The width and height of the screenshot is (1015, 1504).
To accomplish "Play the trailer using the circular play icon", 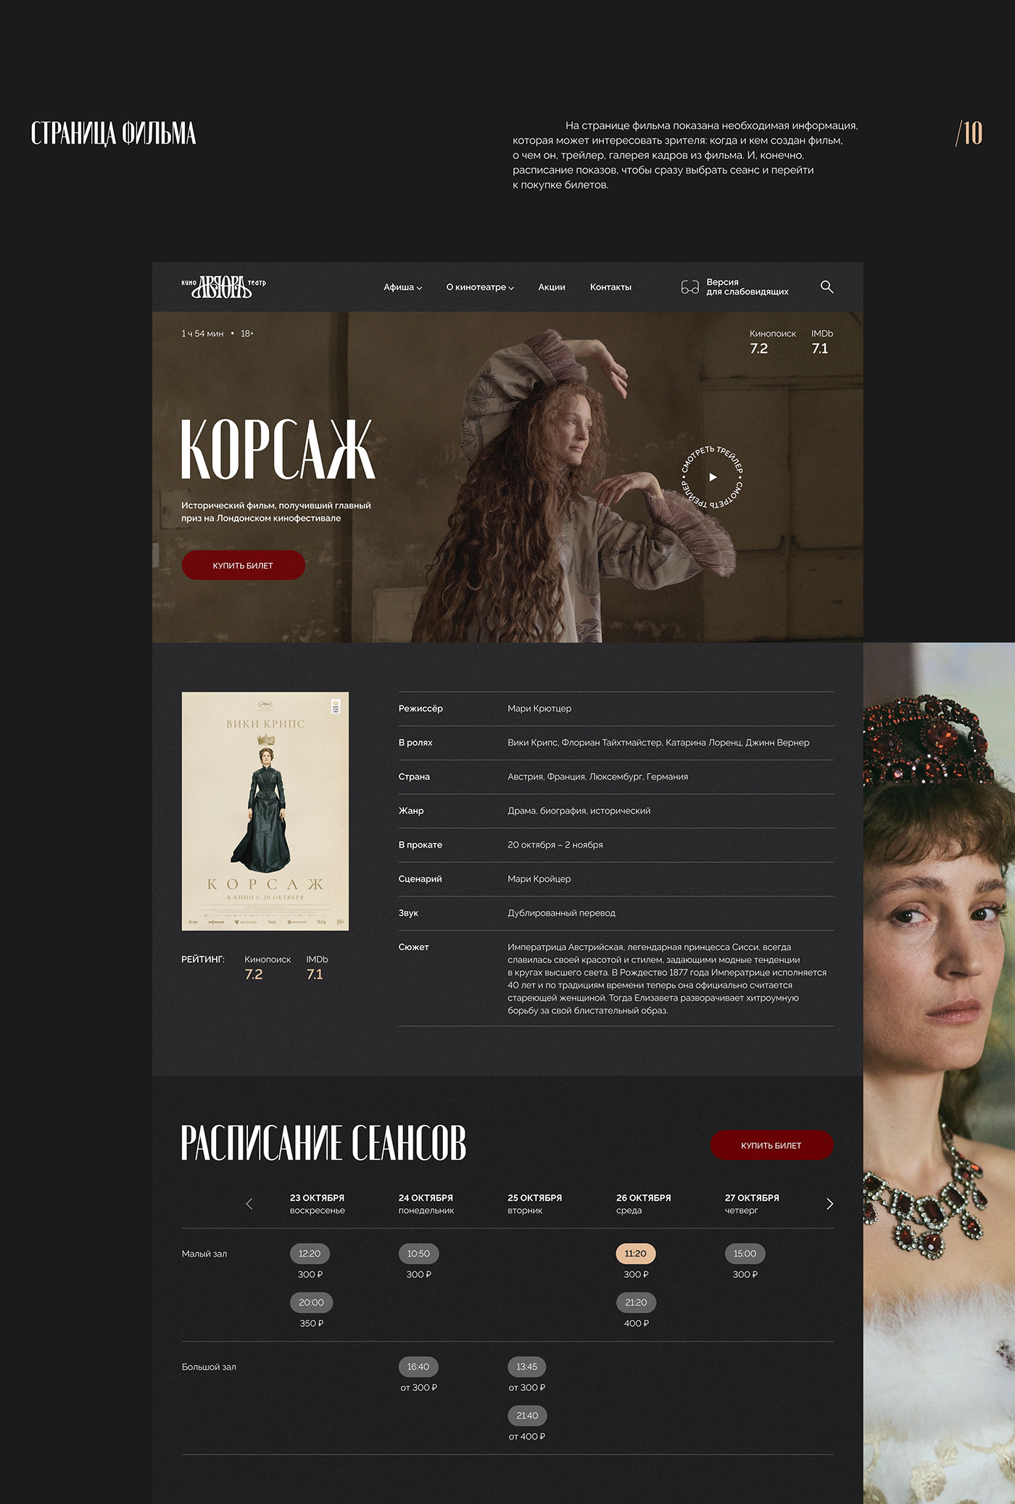I will point(713,477).
